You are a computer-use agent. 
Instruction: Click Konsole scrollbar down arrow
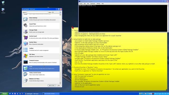[168, 31]
